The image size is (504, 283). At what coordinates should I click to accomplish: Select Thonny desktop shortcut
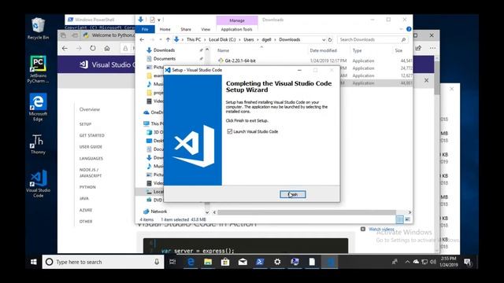[38, 145]
